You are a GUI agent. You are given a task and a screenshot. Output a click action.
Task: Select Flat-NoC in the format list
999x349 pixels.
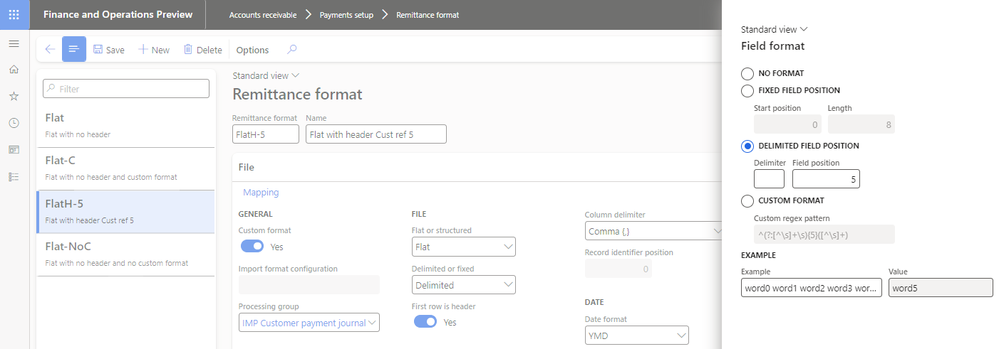pyautogui.click(x=125, y=253)
